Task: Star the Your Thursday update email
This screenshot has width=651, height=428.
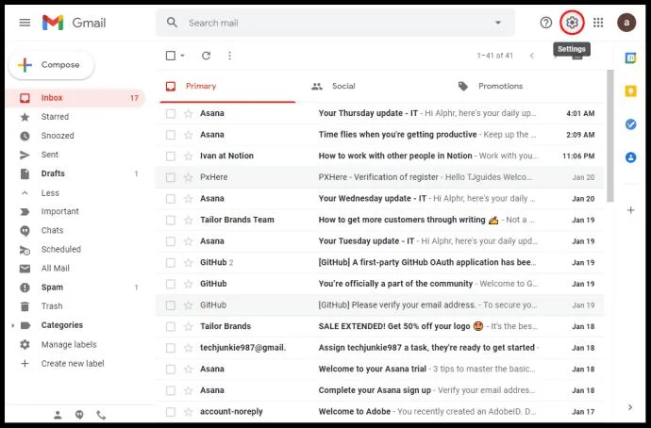Action: tap(189, 113)
